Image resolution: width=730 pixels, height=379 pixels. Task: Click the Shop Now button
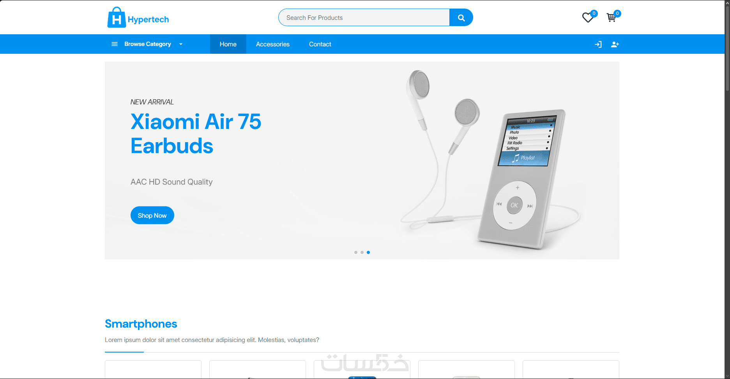click(152, 215)
